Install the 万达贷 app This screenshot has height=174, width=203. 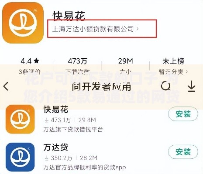click(x=183, y=152)
